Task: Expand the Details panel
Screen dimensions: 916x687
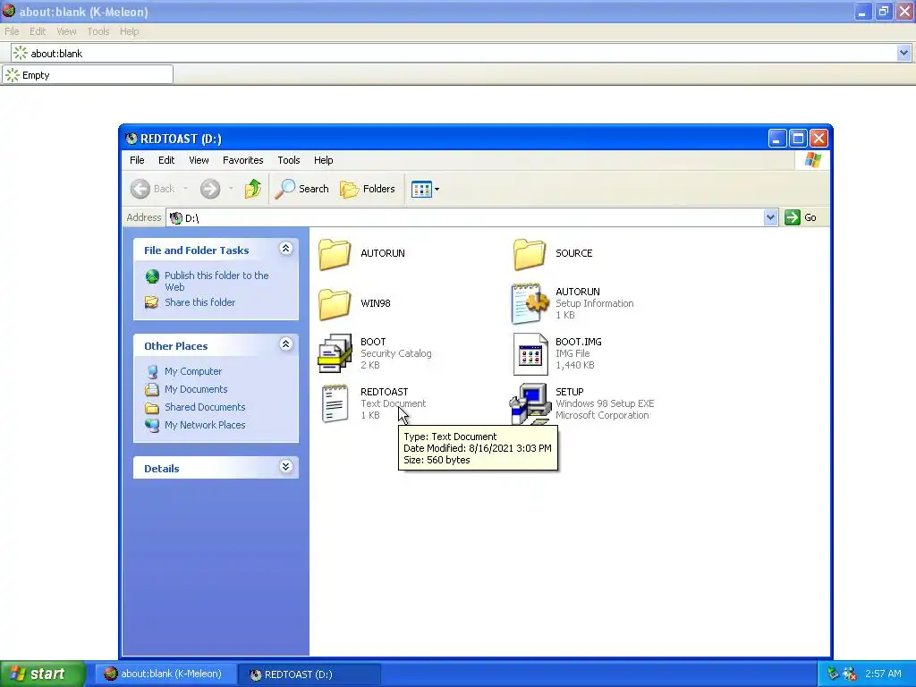Action: (x=285, y=467)
